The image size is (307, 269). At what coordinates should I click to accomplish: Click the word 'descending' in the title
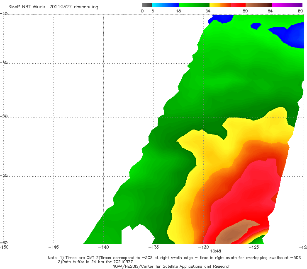coord(86,7)
